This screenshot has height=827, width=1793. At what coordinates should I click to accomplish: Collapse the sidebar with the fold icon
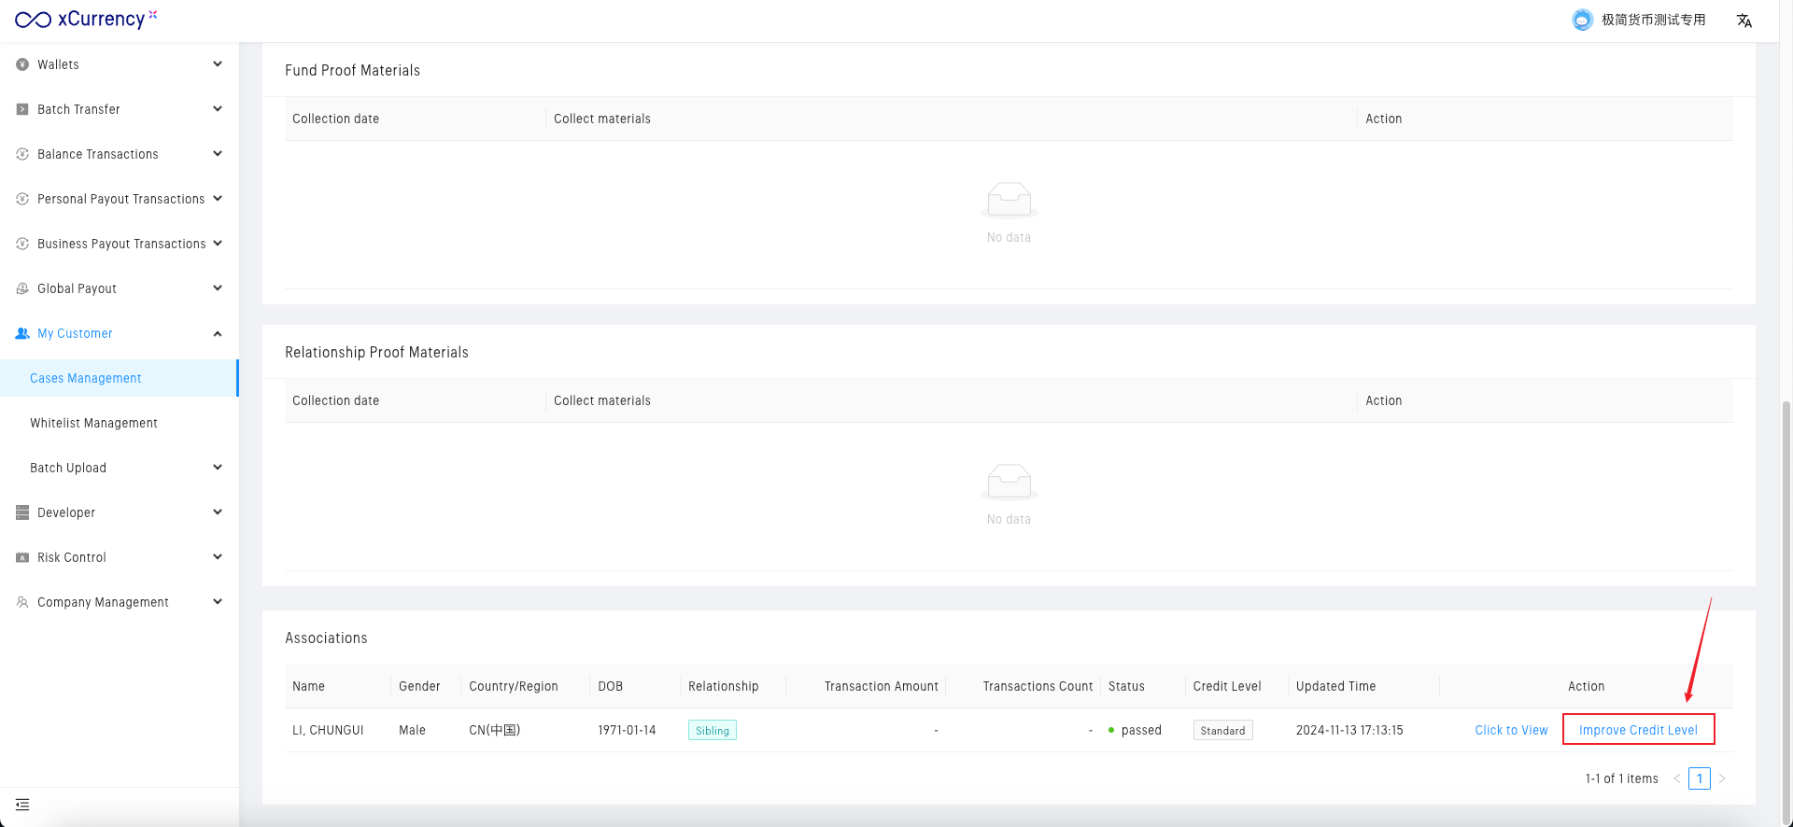pos(22,805)
